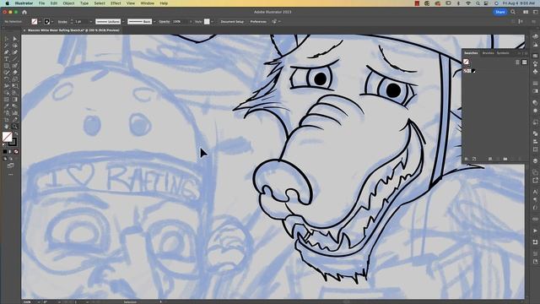Click the Share button
Viewport: 540px width, 304px height.
tap(500, 12)
